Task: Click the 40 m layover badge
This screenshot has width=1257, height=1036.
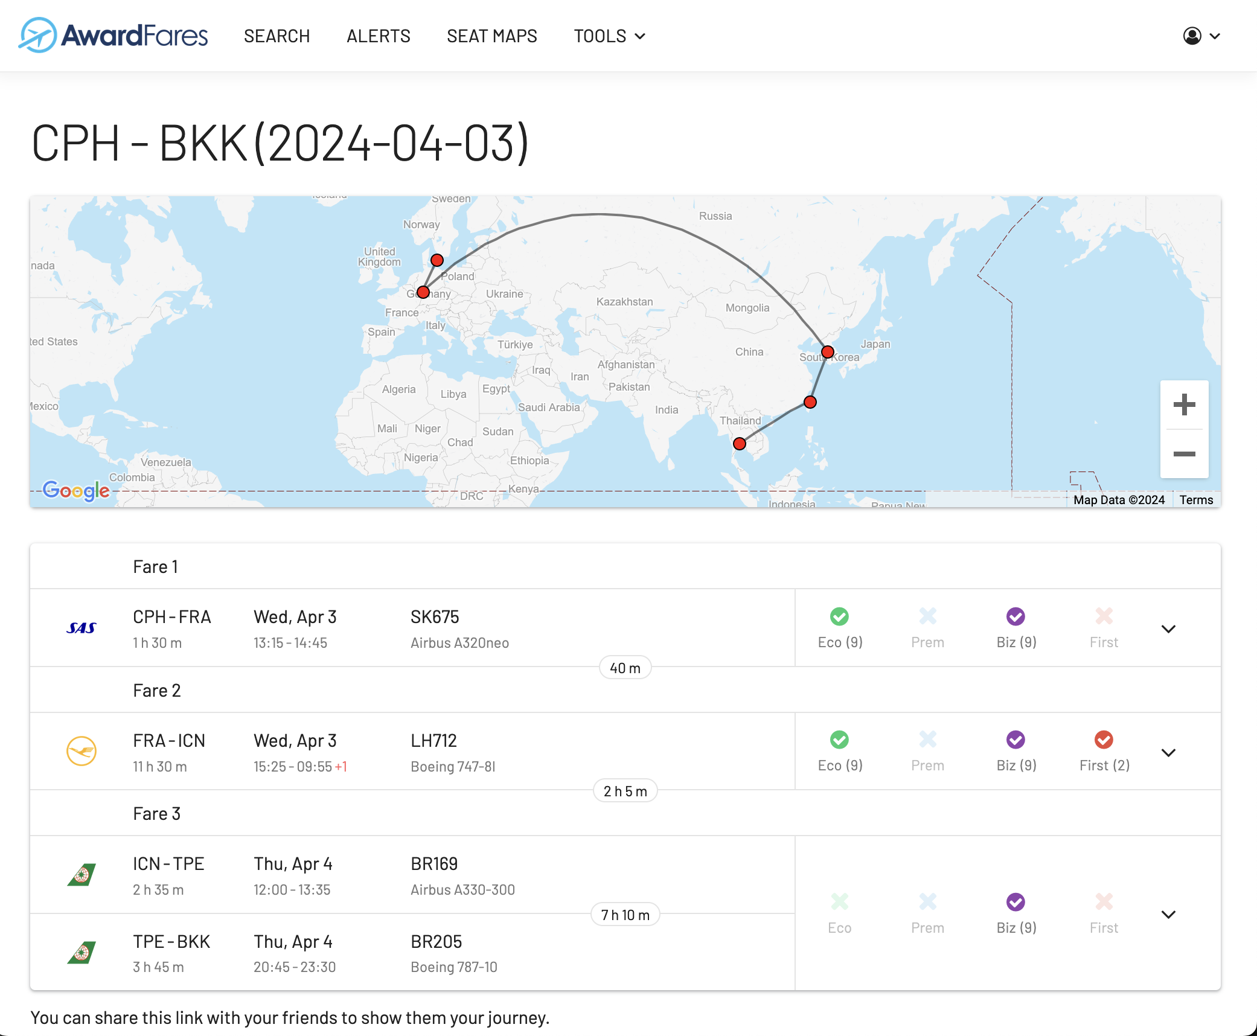Action: pyautogui.click(x=625, y=668)
